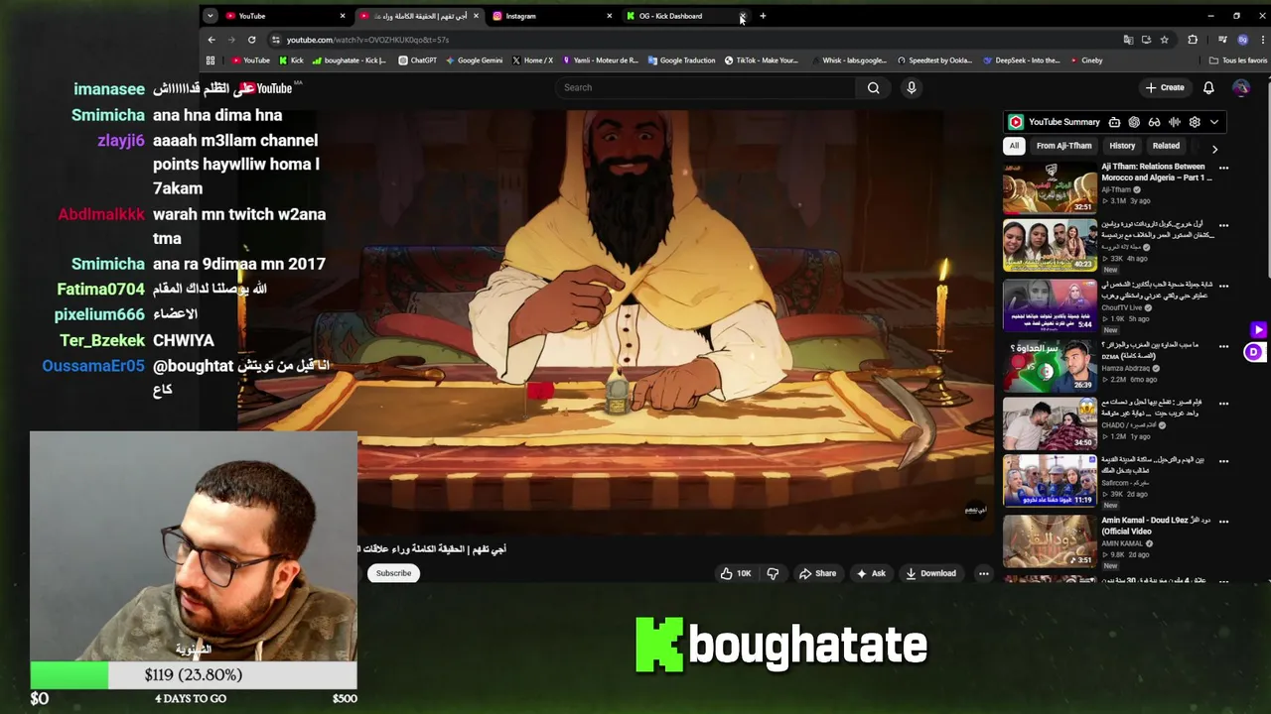Open TikTok - Make Your... bookmark

(762, 60)
